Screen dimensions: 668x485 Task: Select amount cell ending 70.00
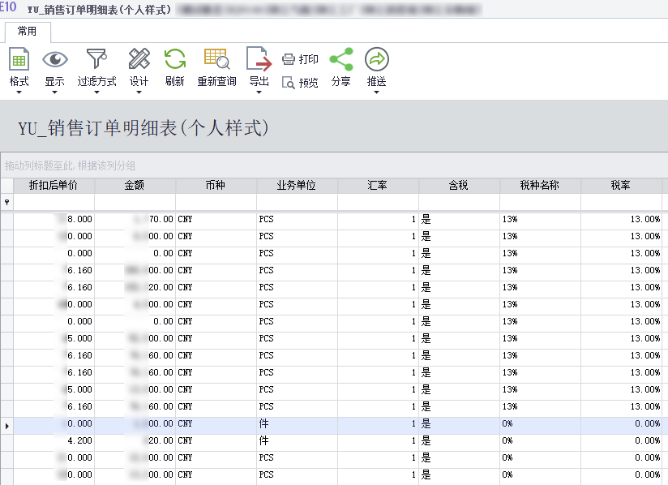click(x=135, y=220)
